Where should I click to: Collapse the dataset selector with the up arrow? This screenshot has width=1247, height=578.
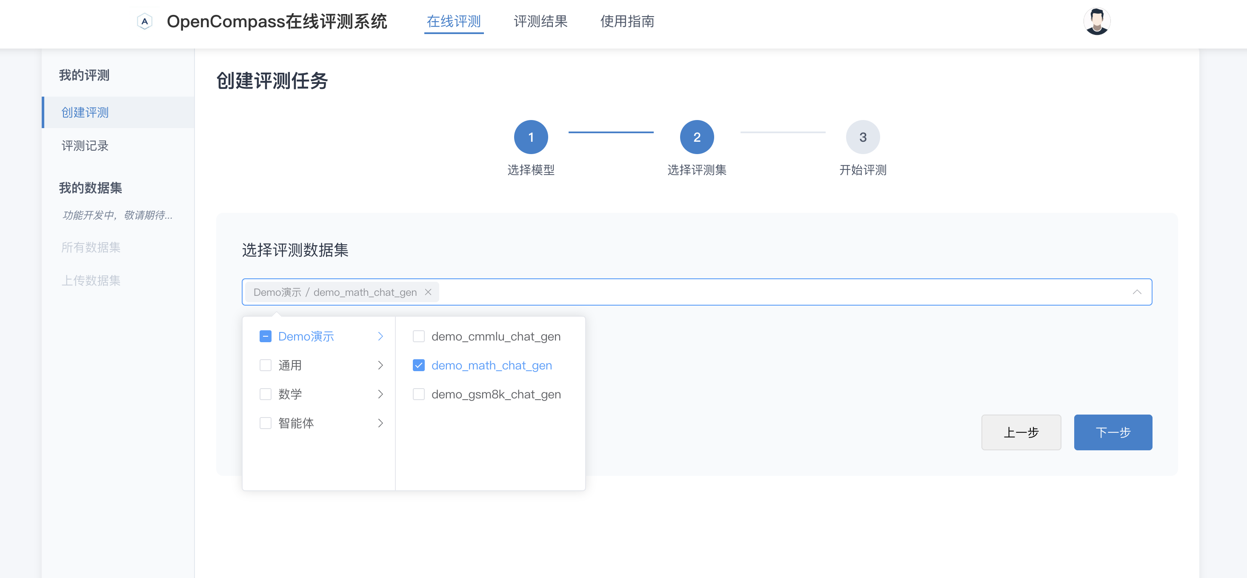(x=1137, y=292)
